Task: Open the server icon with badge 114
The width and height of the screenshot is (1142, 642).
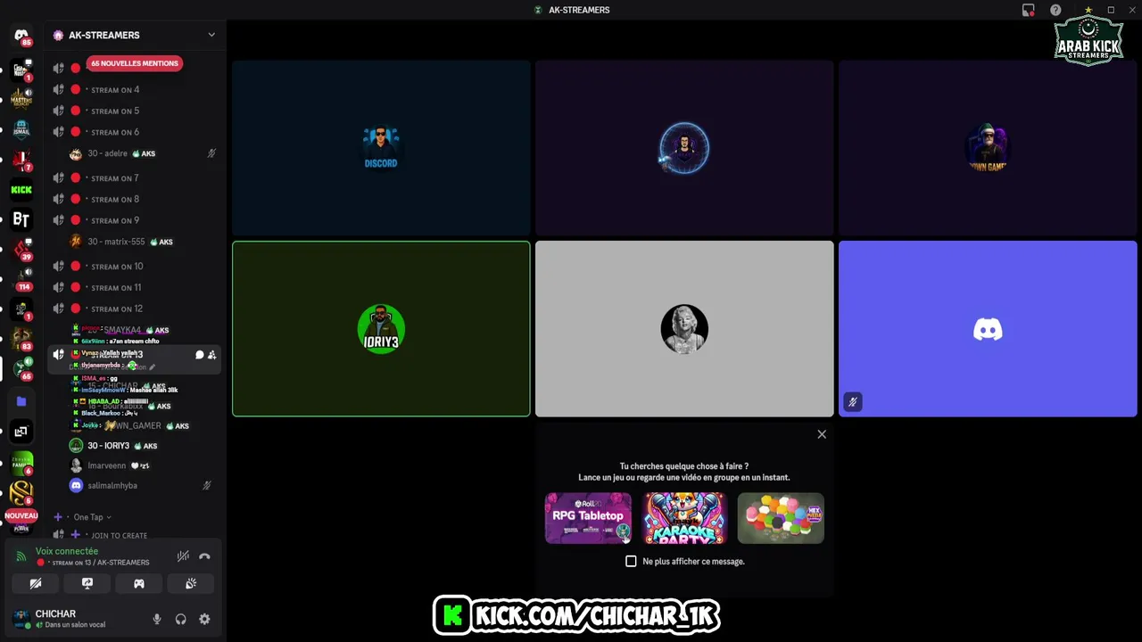Action: 21,279
